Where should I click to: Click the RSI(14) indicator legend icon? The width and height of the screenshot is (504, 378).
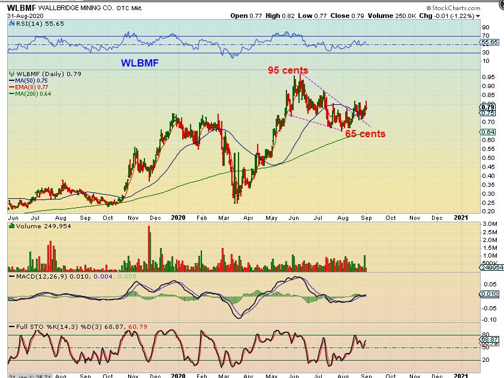(11, 23)
